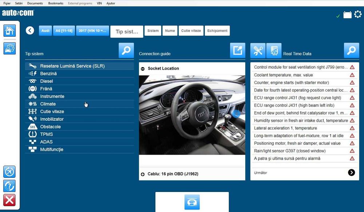This screenshot has height=212, width=364.
Task: Expand the Cablu: 16 pin OBD section
Action: [143, 174]
